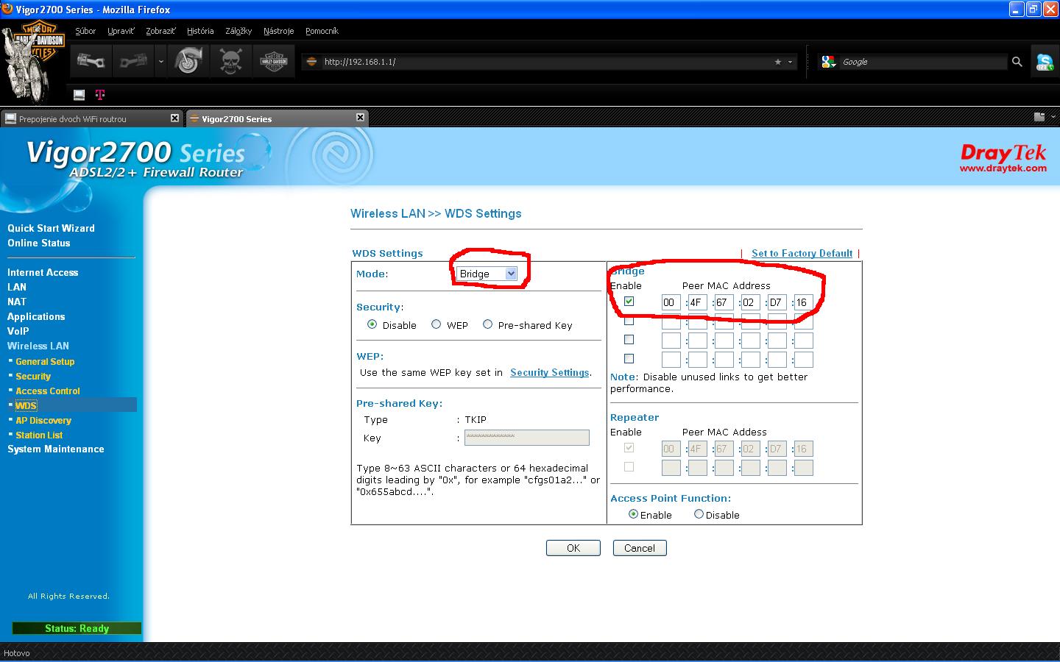
Task: Enable the fourth Bridge peer checkbox
Action: point(629,358)
